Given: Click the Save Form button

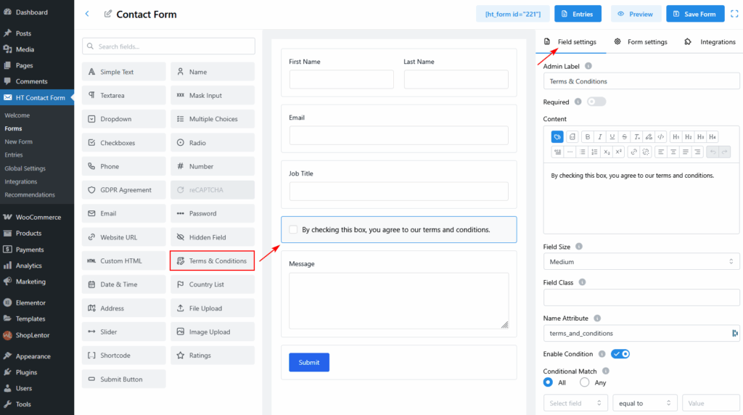Looking at the screenshot, I should coord(695,14).
